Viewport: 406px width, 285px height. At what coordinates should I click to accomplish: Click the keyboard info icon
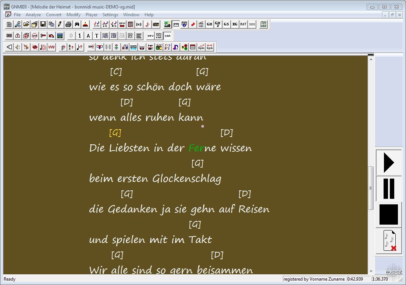[x=184, y=24]
